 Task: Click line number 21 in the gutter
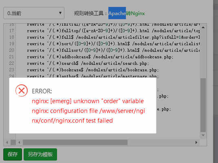(x=11, y=57)
